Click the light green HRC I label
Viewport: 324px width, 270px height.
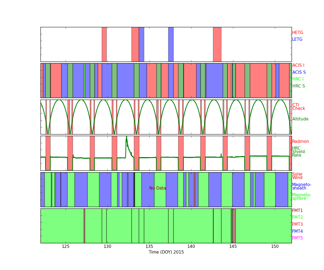click(298, 79)
